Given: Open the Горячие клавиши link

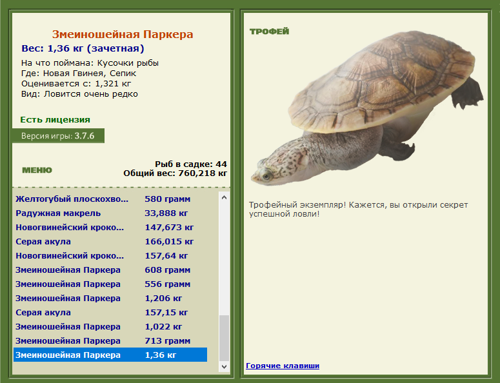Looking at the screenshot, I should [x=283, y=366].
